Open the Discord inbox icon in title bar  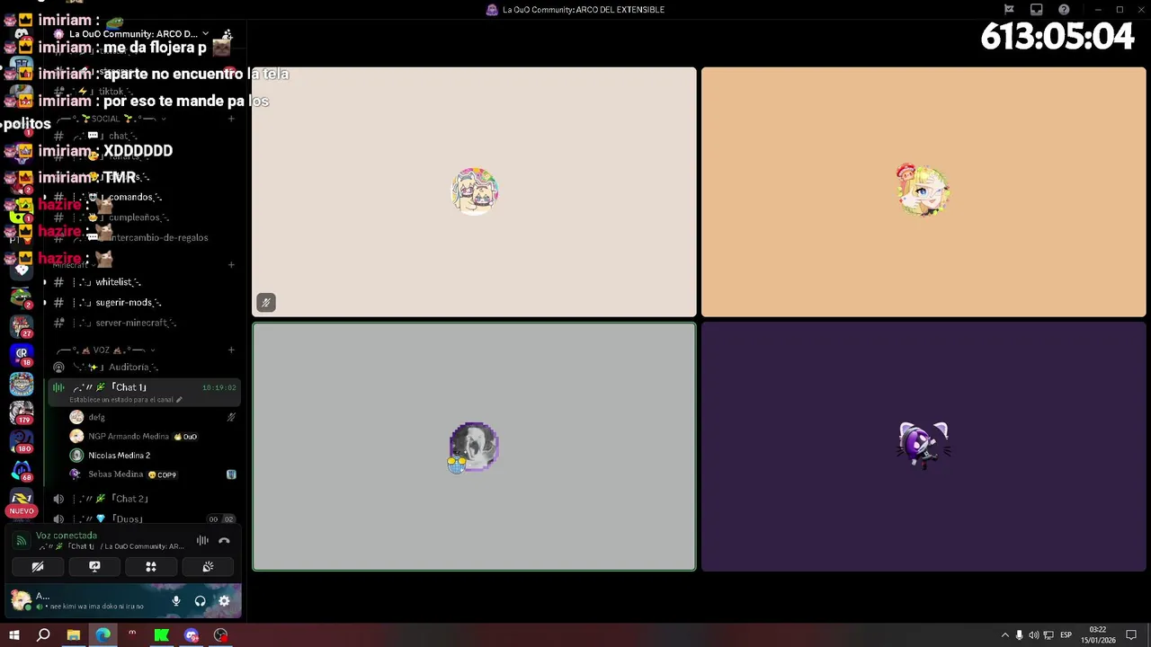click(1036, 10)
